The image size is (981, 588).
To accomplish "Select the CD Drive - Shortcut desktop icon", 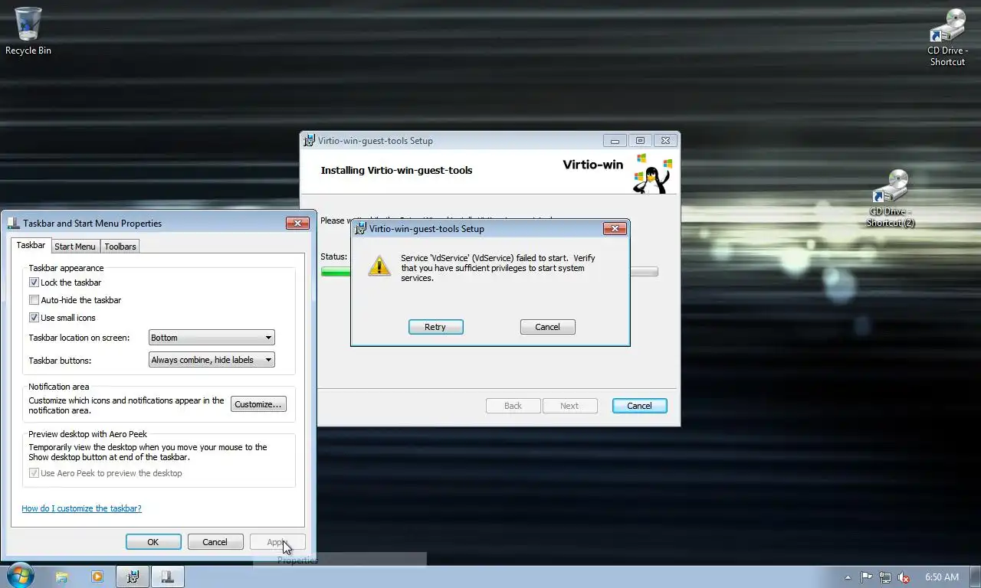I will coord(947,37).
